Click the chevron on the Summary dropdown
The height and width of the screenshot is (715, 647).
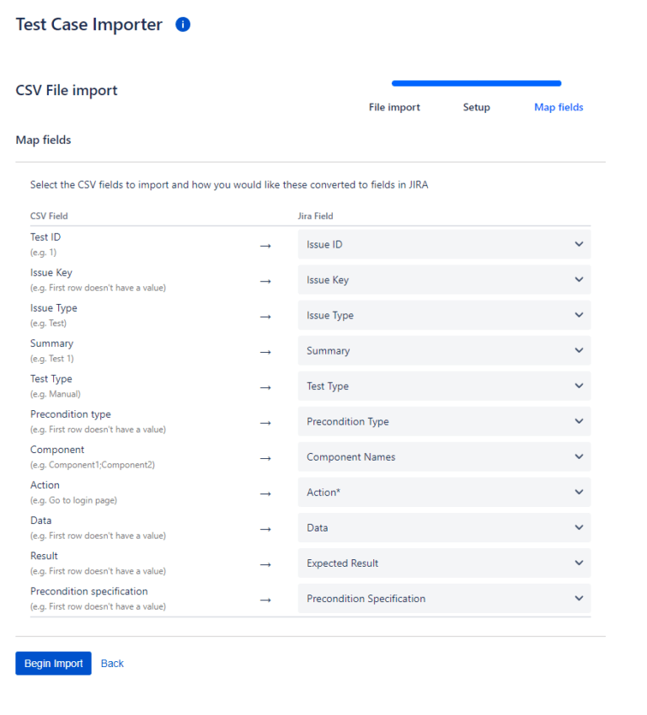click(579, 350)
